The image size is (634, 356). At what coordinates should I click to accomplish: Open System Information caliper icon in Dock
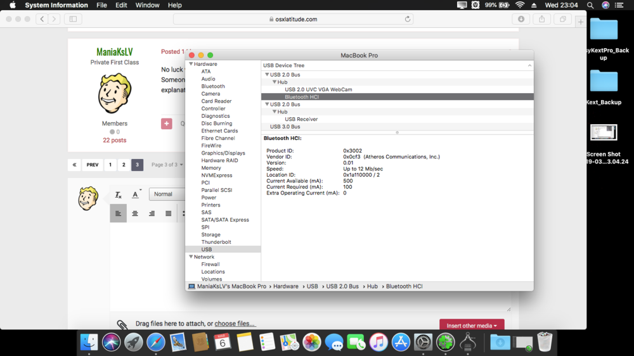468,342
